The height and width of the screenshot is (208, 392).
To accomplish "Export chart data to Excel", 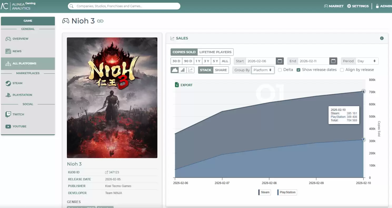I will [184, 85].
